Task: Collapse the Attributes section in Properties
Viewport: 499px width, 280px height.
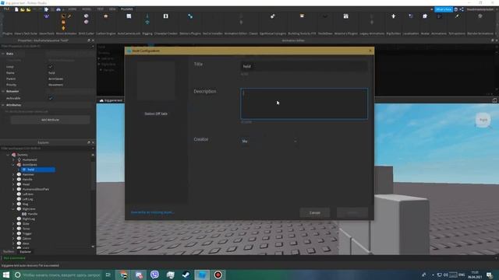Action: [3, 105]
